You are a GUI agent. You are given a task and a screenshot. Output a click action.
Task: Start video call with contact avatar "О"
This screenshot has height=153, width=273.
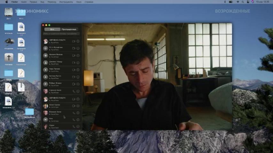[x=74, y=48]
